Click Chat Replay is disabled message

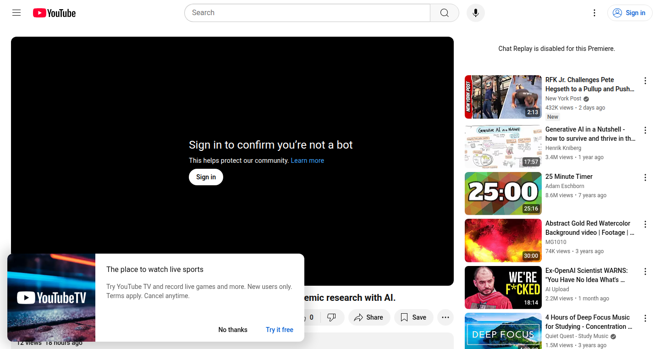click(x=556, y=49)
